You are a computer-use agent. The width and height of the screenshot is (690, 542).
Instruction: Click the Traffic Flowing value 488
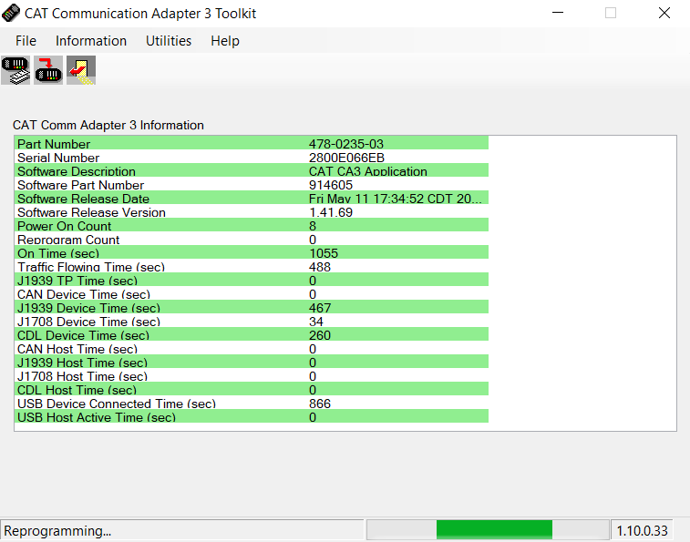coord(319,267)
